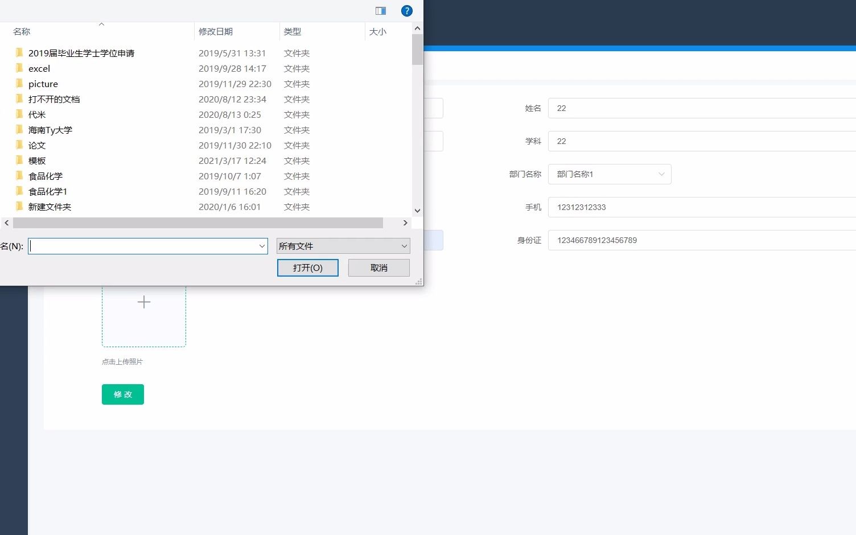Open the file dialog help icon
Screen dimensions: 856x535
click(406, 11)
